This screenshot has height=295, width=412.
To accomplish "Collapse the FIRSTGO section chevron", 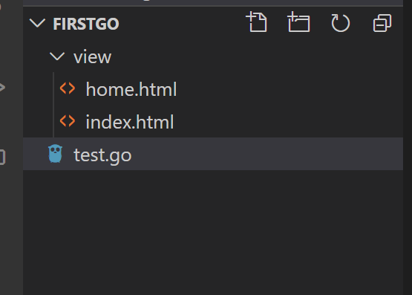I will point(37,23).
